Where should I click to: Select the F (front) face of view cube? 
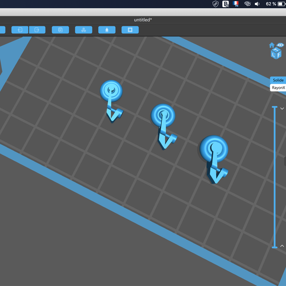click(279, 55)
